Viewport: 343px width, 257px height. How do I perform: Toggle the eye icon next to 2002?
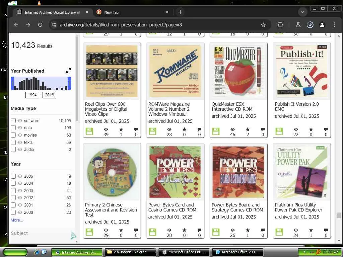tap(20, 197)
